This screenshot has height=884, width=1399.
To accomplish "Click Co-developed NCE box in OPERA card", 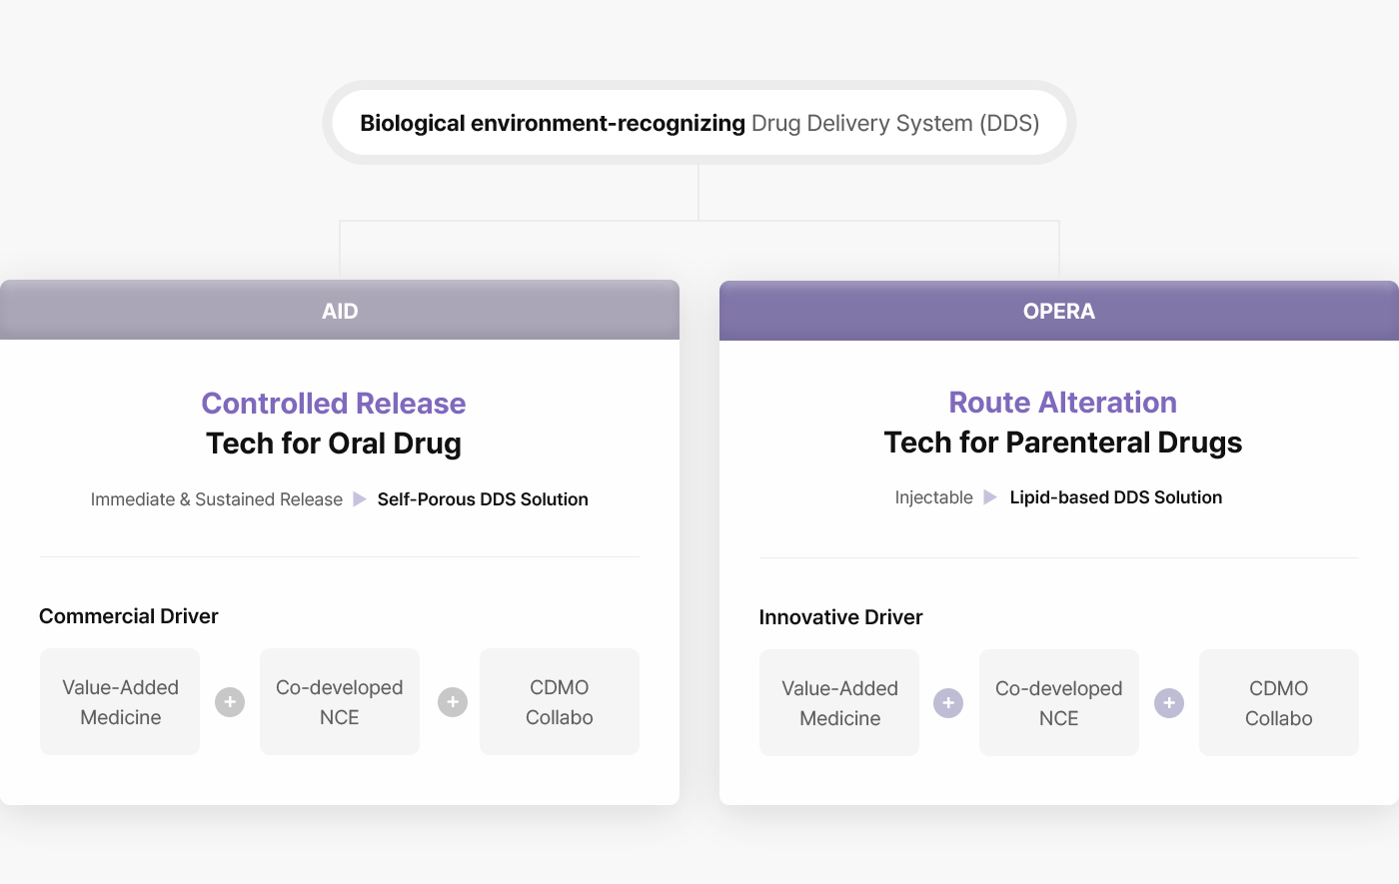I will coord(1059,703).
